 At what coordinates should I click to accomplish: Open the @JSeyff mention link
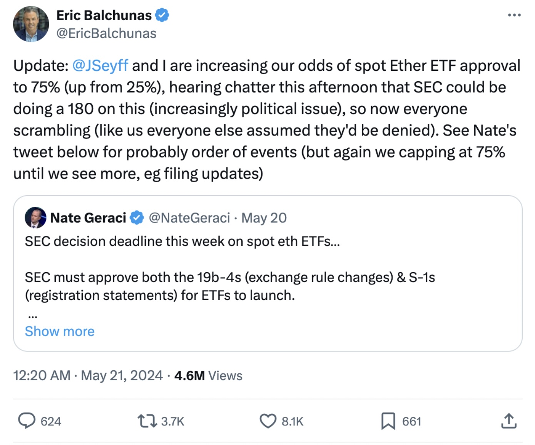pyautogui.click(x=100, y=65)
